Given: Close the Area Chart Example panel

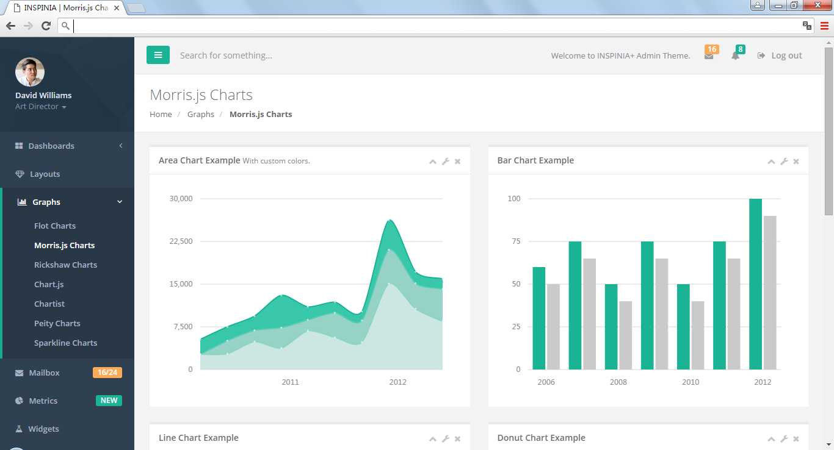Looking at the screenshot, I should 457,162.
